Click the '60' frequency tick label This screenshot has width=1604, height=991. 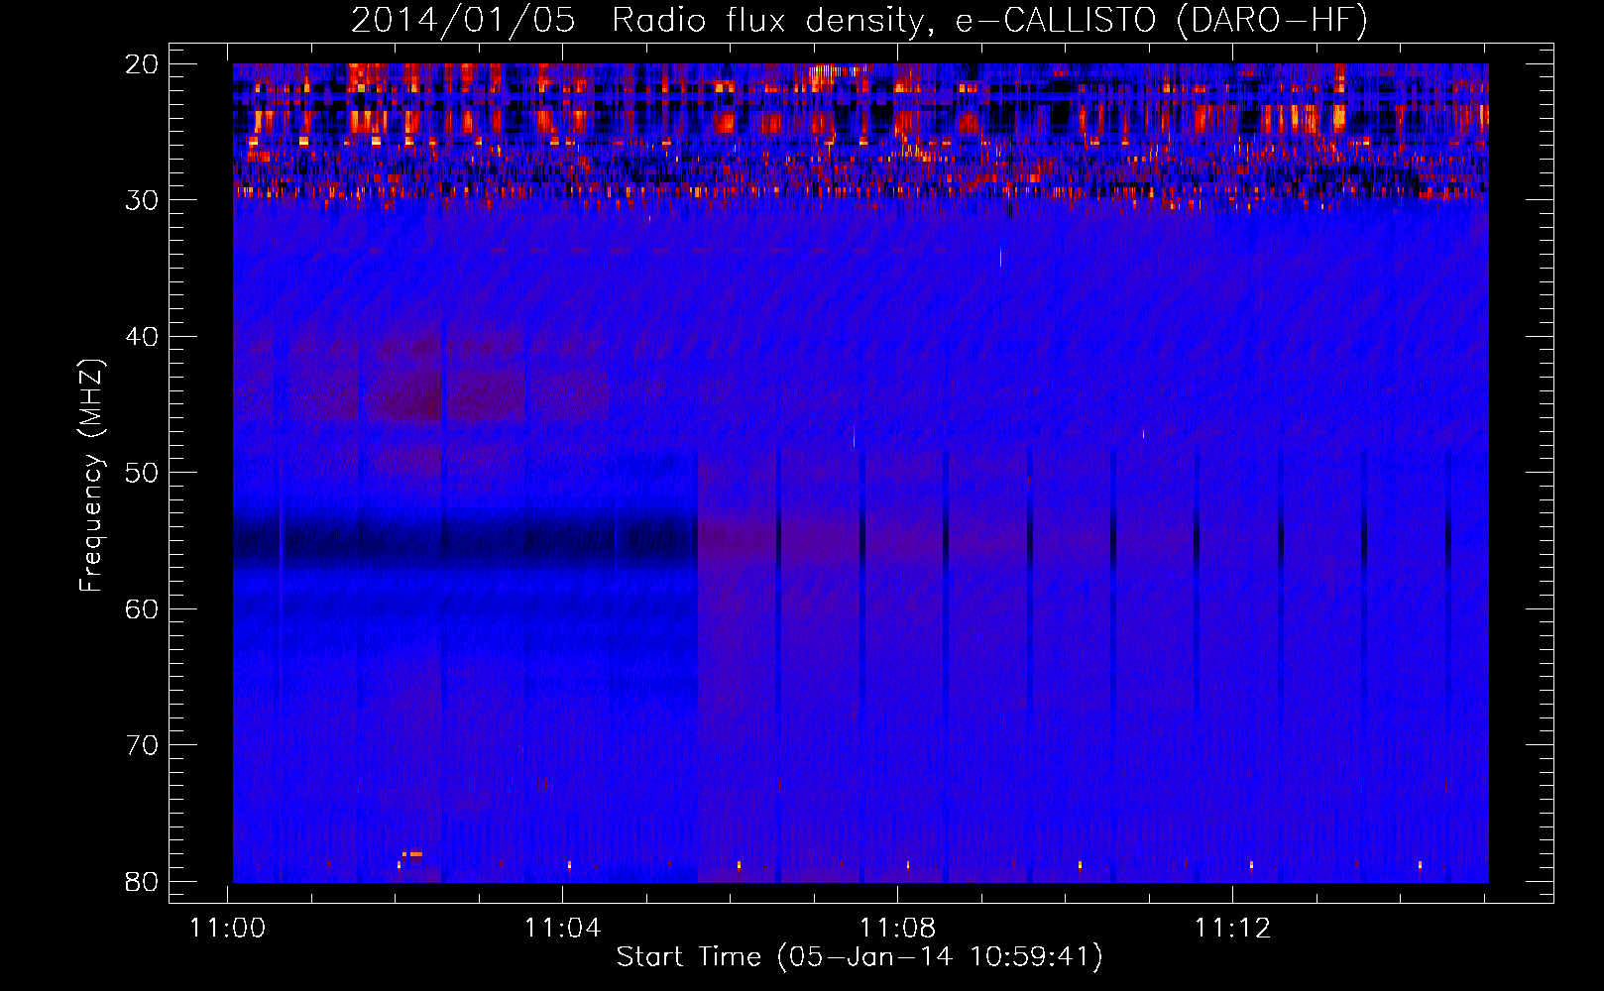[x=143, y=609]
